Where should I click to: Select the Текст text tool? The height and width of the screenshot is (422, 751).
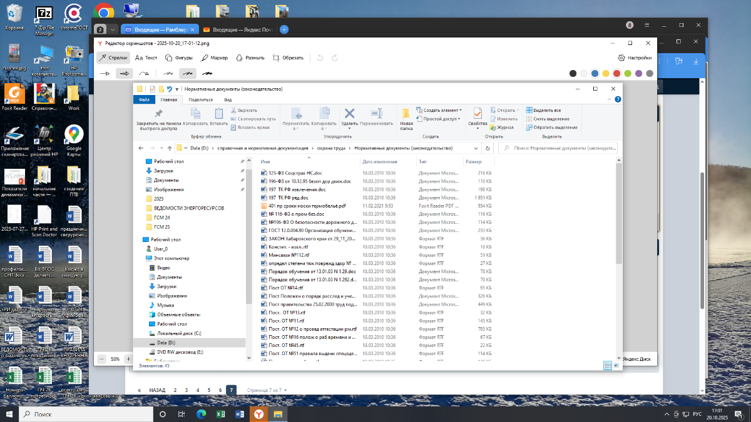click(x=146, y=58)
